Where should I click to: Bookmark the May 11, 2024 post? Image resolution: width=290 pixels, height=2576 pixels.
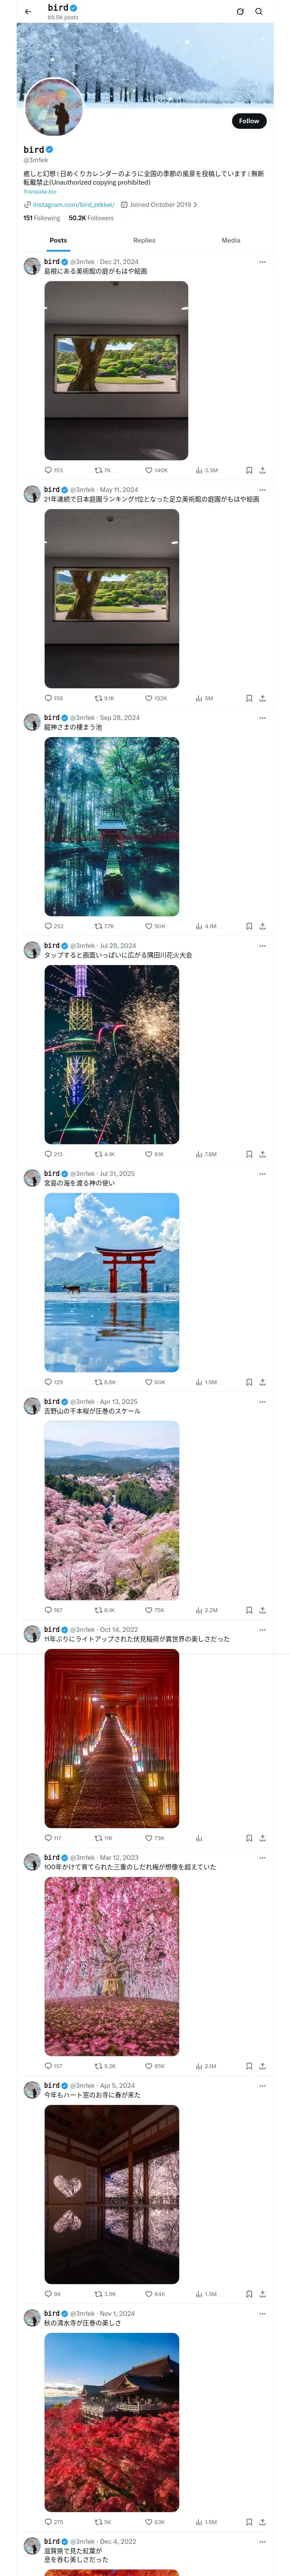coord(249,698)
